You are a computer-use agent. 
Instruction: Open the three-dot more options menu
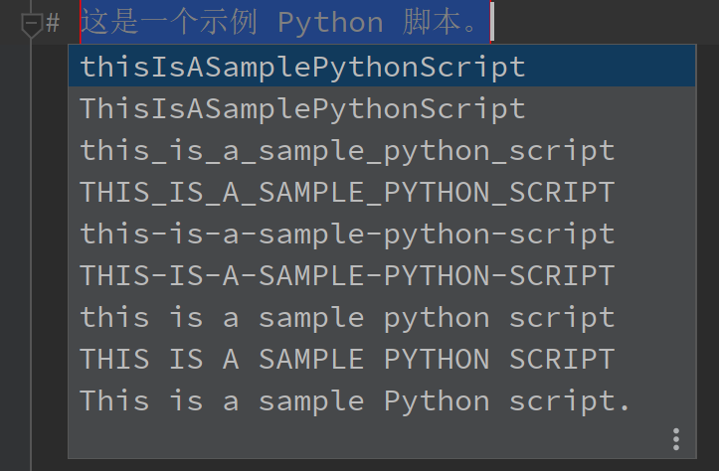pos(676,439)
